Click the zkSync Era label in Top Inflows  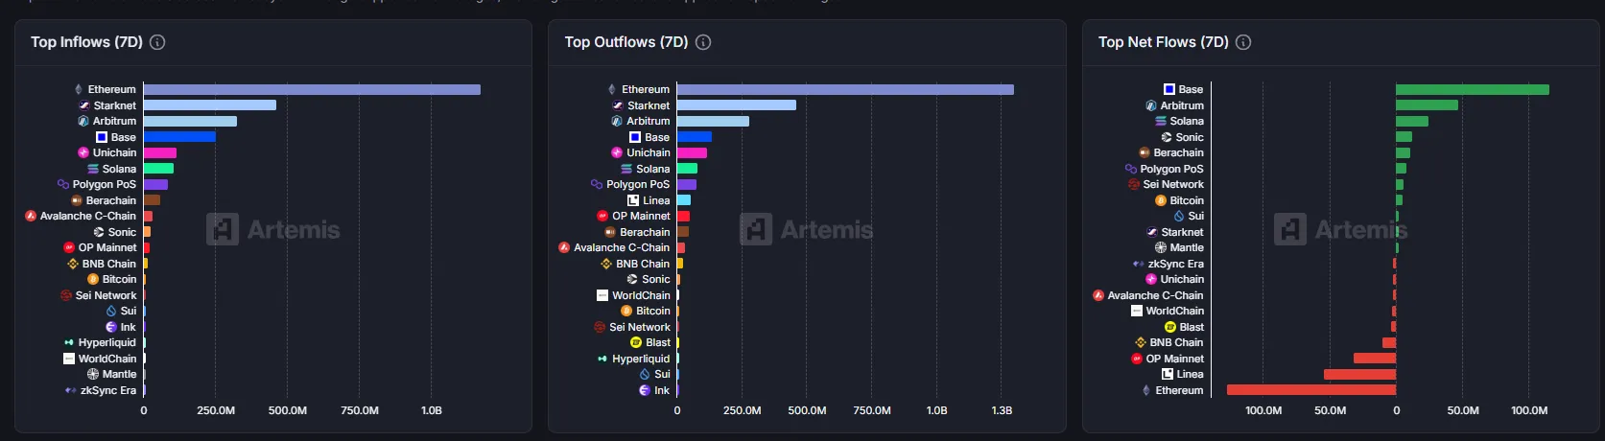107,390
